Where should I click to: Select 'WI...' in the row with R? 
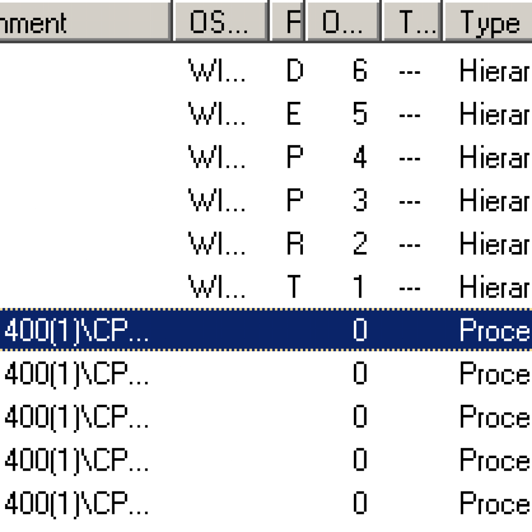coord(217,243)
